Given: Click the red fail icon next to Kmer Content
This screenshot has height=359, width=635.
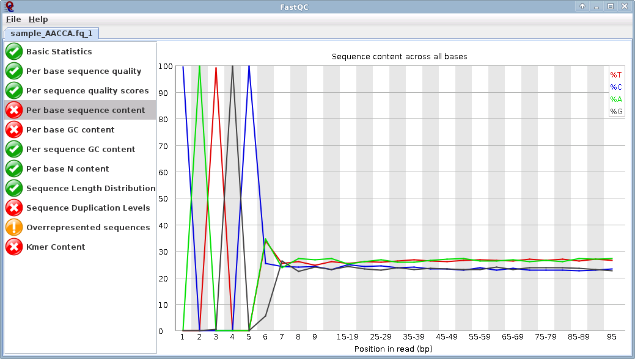Looking at the screenshot, I should coord(14,247).
